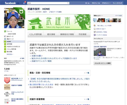Open the heart-shaped favorite page thumbnail
127x105 pixels.
[x=7, y=80]
